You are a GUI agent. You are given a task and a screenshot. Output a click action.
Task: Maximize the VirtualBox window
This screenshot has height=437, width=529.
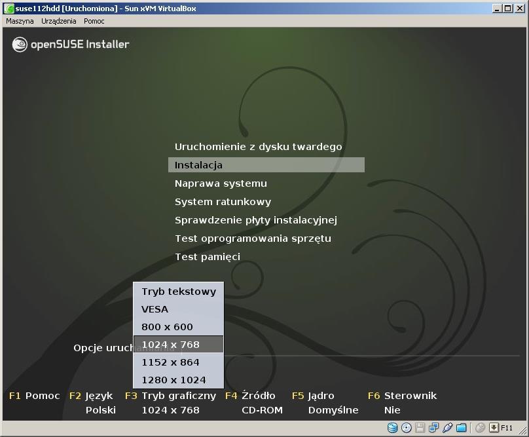click(x=508, y=9)
